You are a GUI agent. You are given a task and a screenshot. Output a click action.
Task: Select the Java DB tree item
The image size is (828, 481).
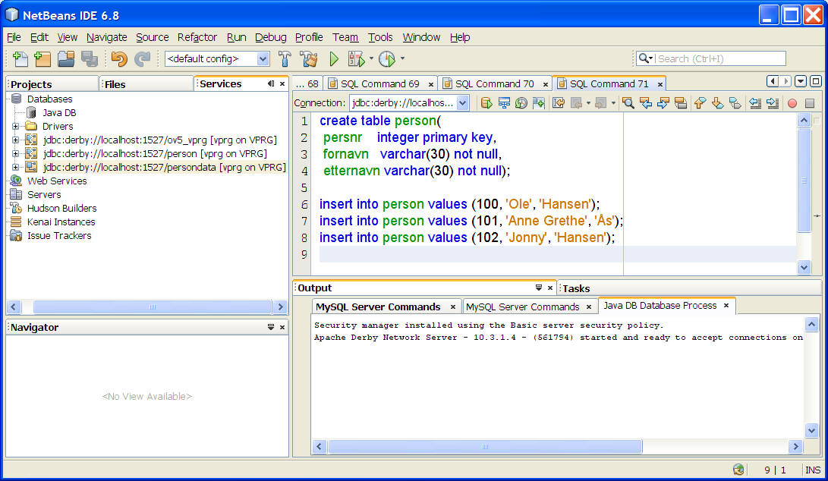pos(59,112)
